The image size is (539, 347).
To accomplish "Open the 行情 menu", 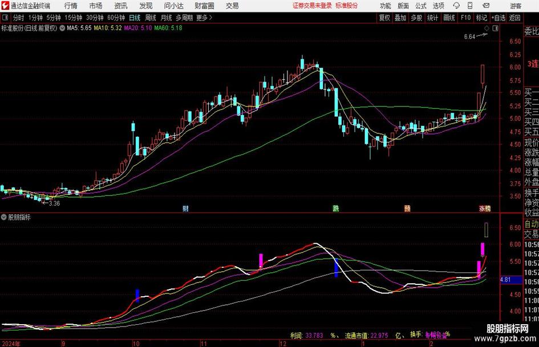I will 71,6.
